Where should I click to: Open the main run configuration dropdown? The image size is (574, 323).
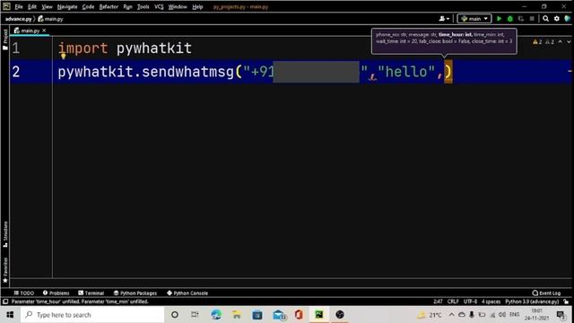(x=474, y=19)
